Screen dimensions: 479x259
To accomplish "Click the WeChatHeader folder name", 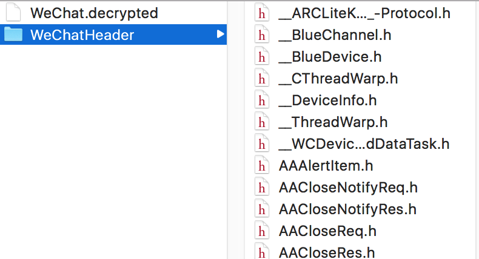I will tap(82, 34).
